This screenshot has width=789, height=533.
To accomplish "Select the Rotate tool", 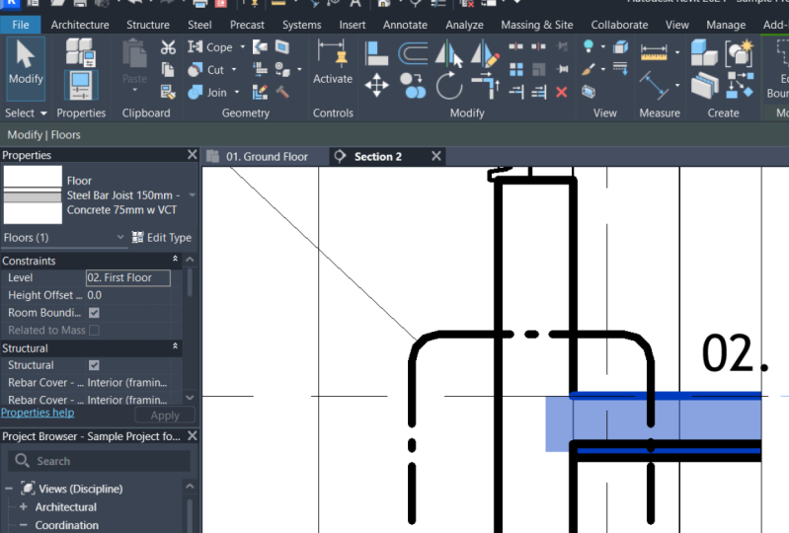I will tap(449, 85).
